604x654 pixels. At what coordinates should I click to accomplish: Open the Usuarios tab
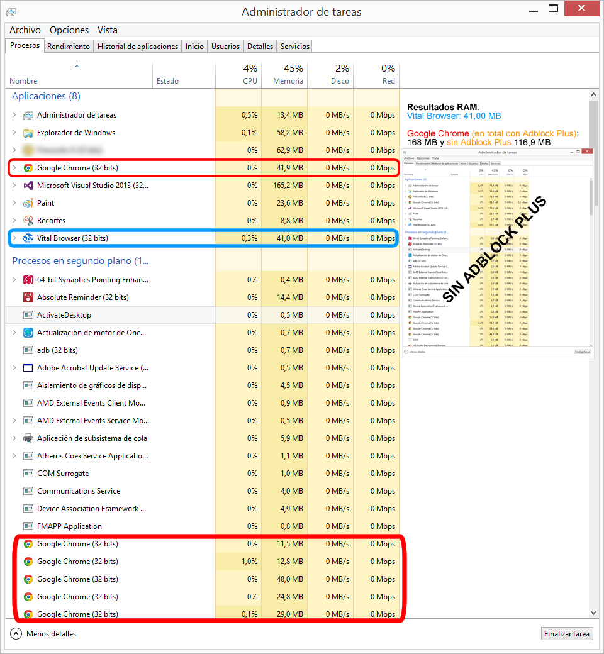pyautogui.click(x=225, y=47)
